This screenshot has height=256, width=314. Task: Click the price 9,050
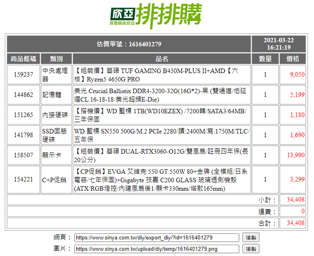coord(297,74)
